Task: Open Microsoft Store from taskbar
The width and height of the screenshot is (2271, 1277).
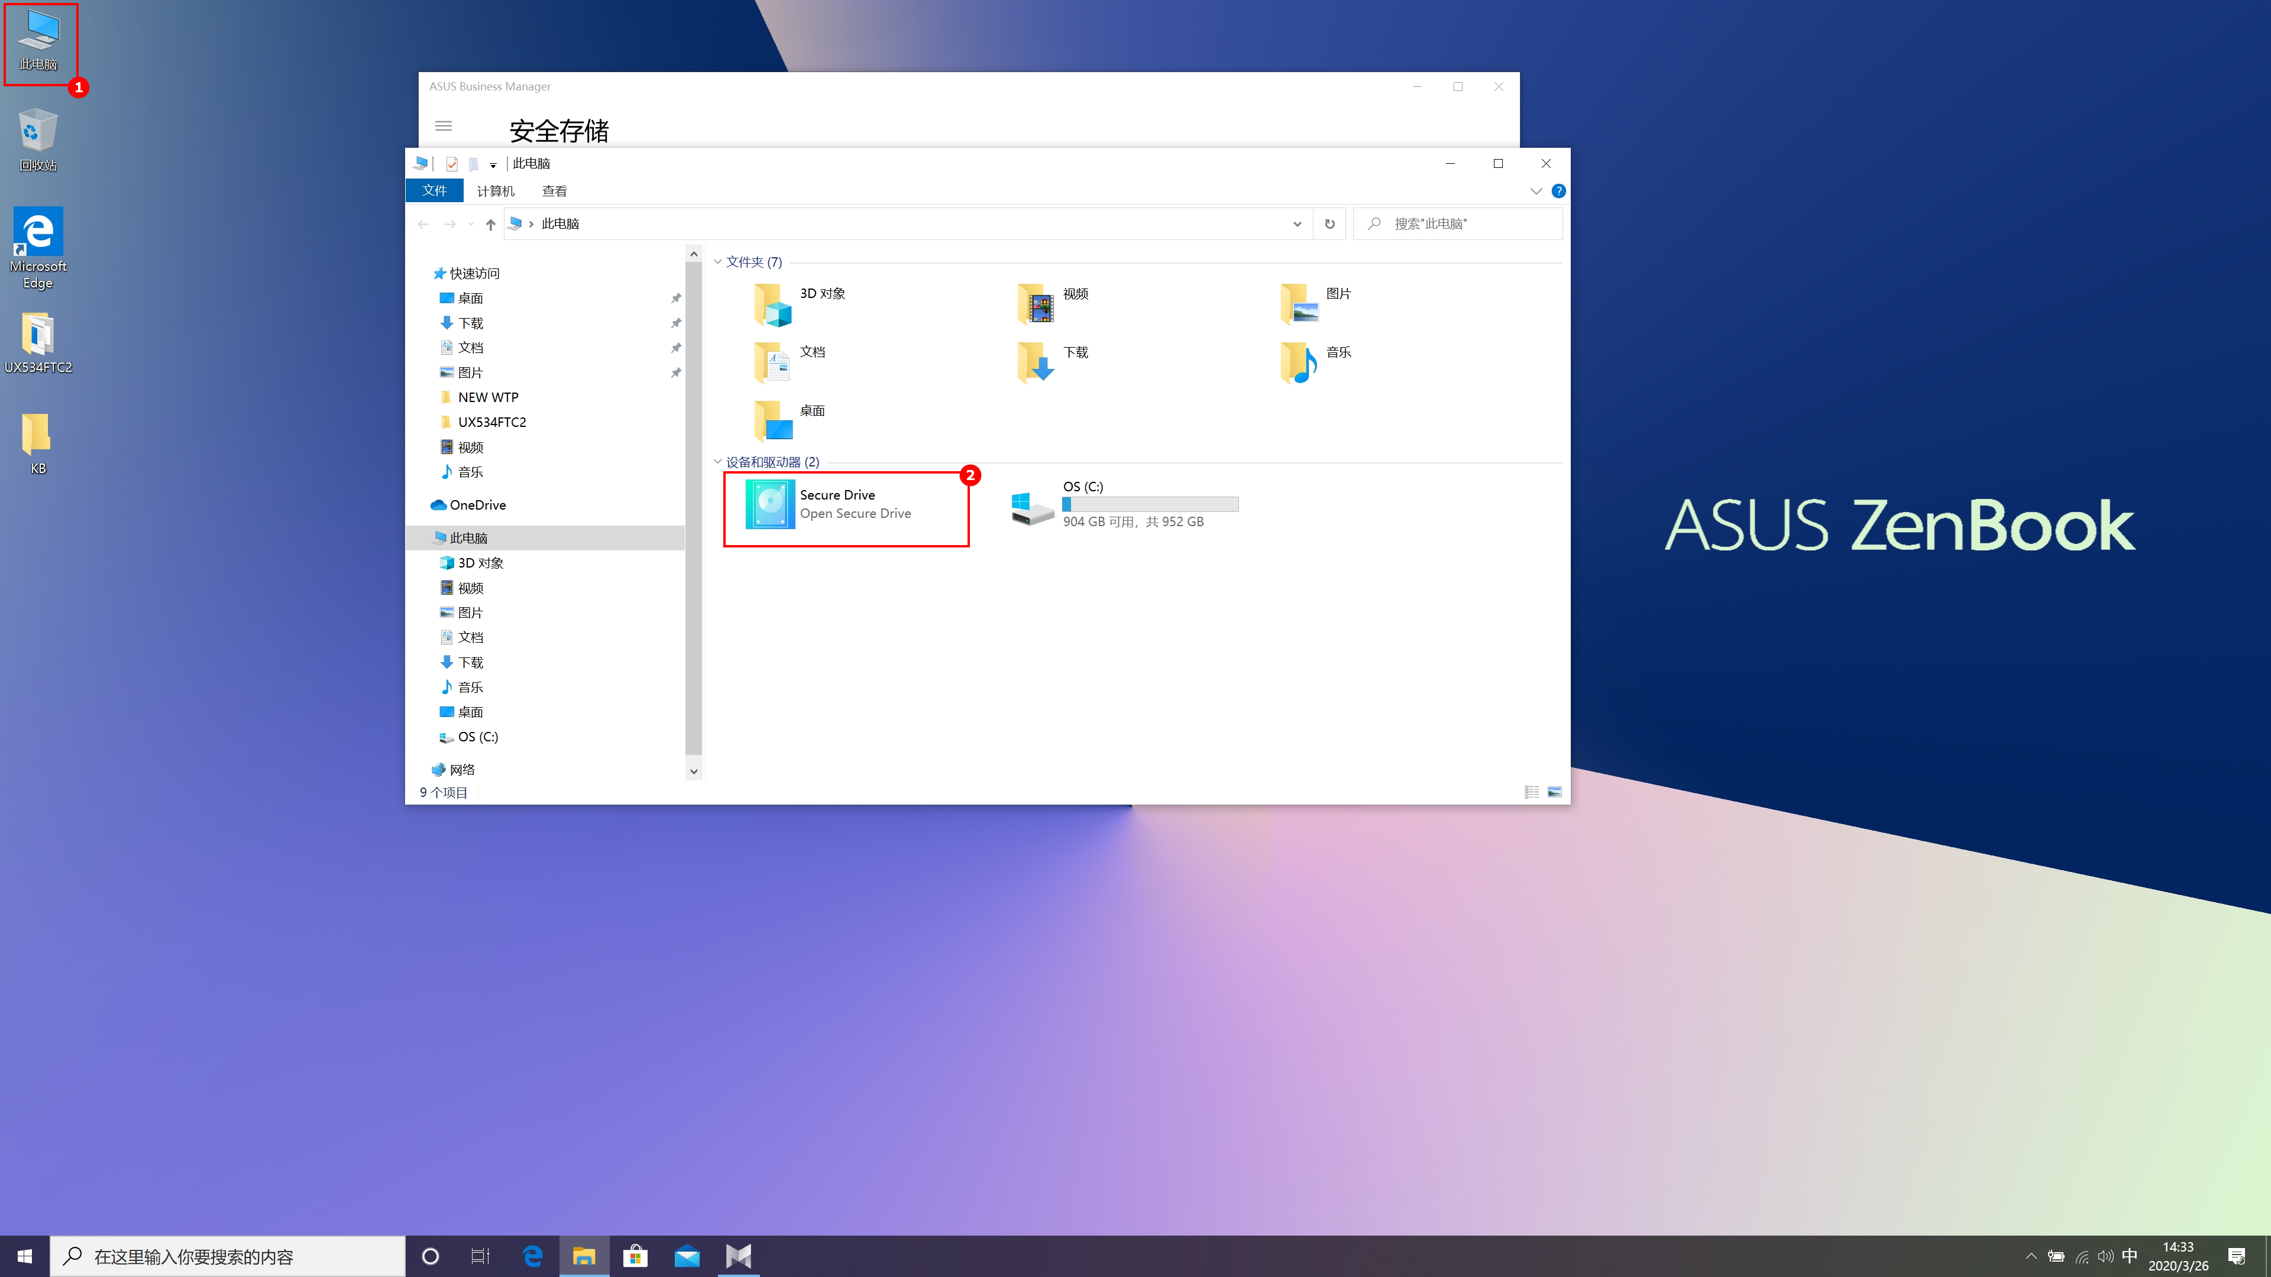Action: point(636,1256)
